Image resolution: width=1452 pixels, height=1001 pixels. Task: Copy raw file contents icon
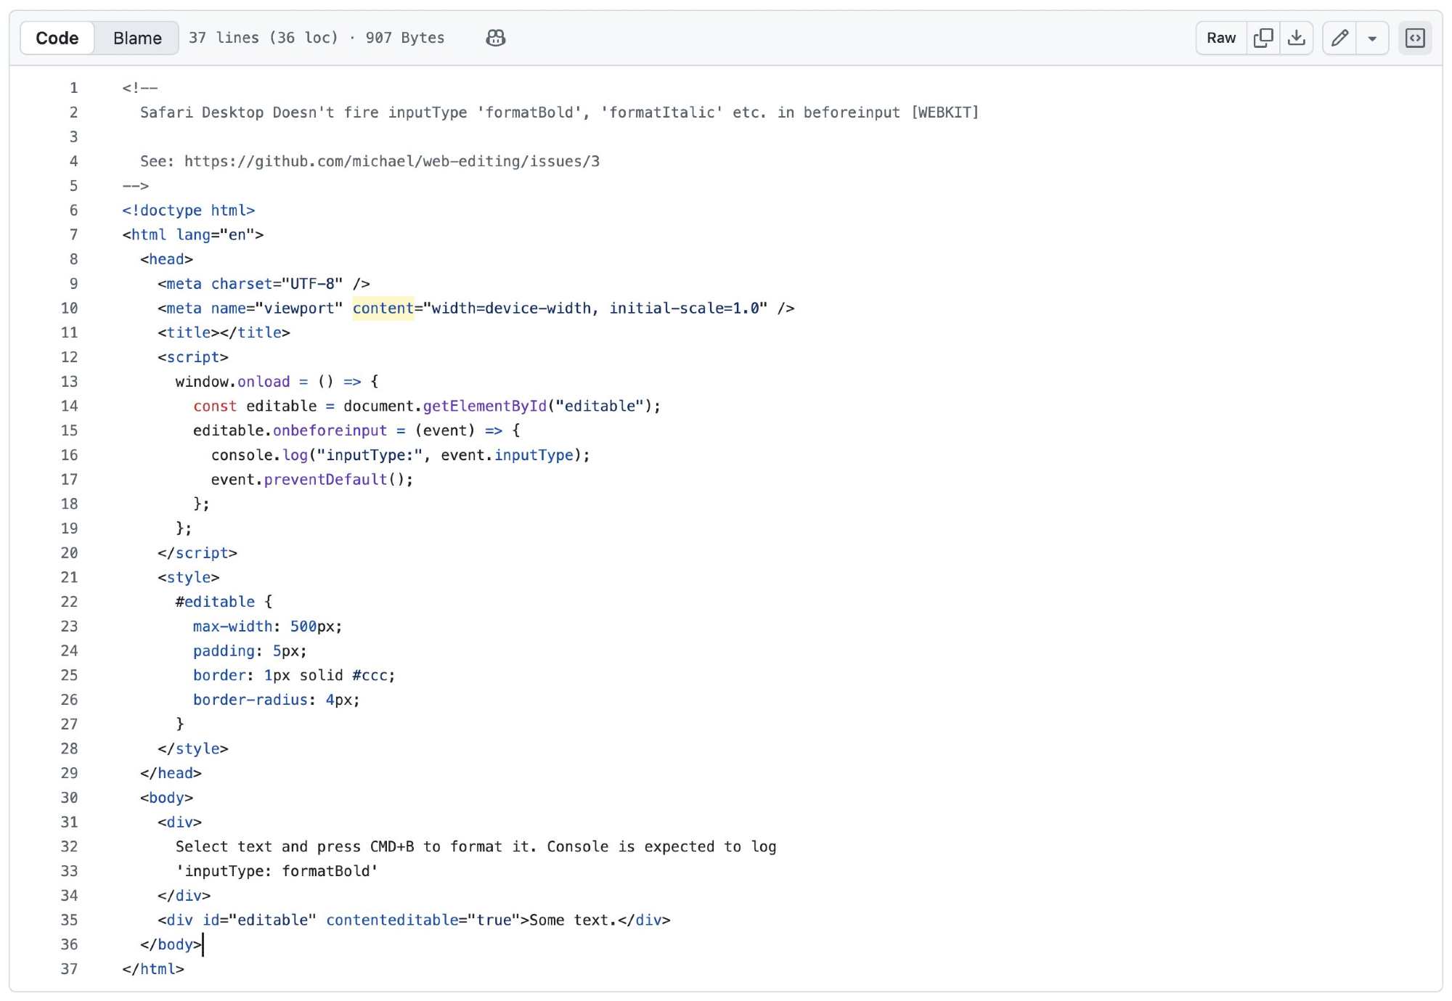[x=1263, y=38]
